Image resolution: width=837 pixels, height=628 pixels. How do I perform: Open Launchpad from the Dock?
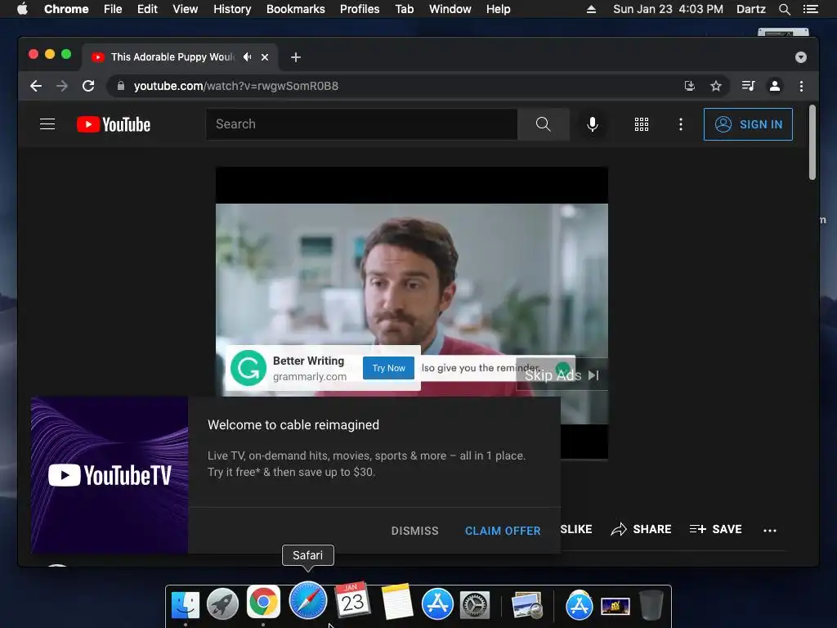click(x=222, y=604)
